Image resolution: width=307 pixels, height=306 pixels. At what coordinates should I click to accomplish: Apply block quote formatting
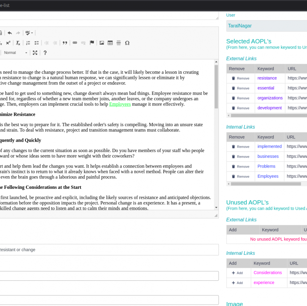[65, 43]
